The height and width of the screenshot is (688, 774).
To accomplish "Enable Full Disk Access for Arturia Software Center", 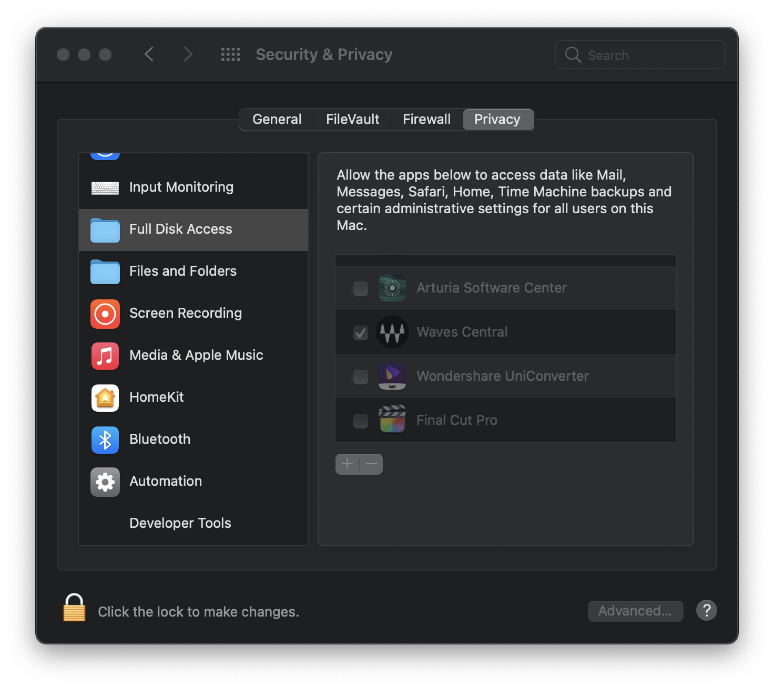I will pyautogui.click(x=360, y=288).
